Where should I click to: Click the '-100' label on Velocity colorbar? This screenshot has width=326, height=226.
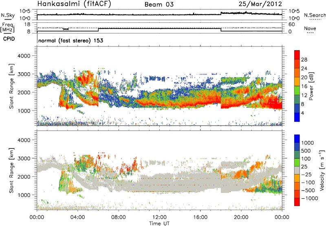(x=308, y=182)
